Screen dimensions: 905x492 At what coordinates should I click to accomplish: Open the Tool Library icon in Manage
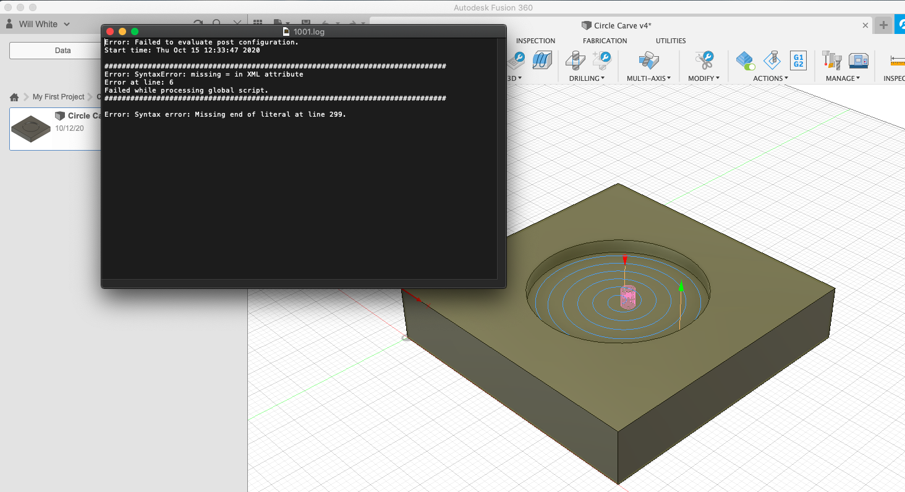pyautogui.click(x=832, y=60)
